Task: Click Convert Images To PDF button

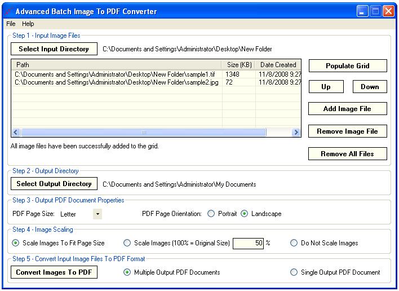Action: pyautogui.click(x=54, y=272)
